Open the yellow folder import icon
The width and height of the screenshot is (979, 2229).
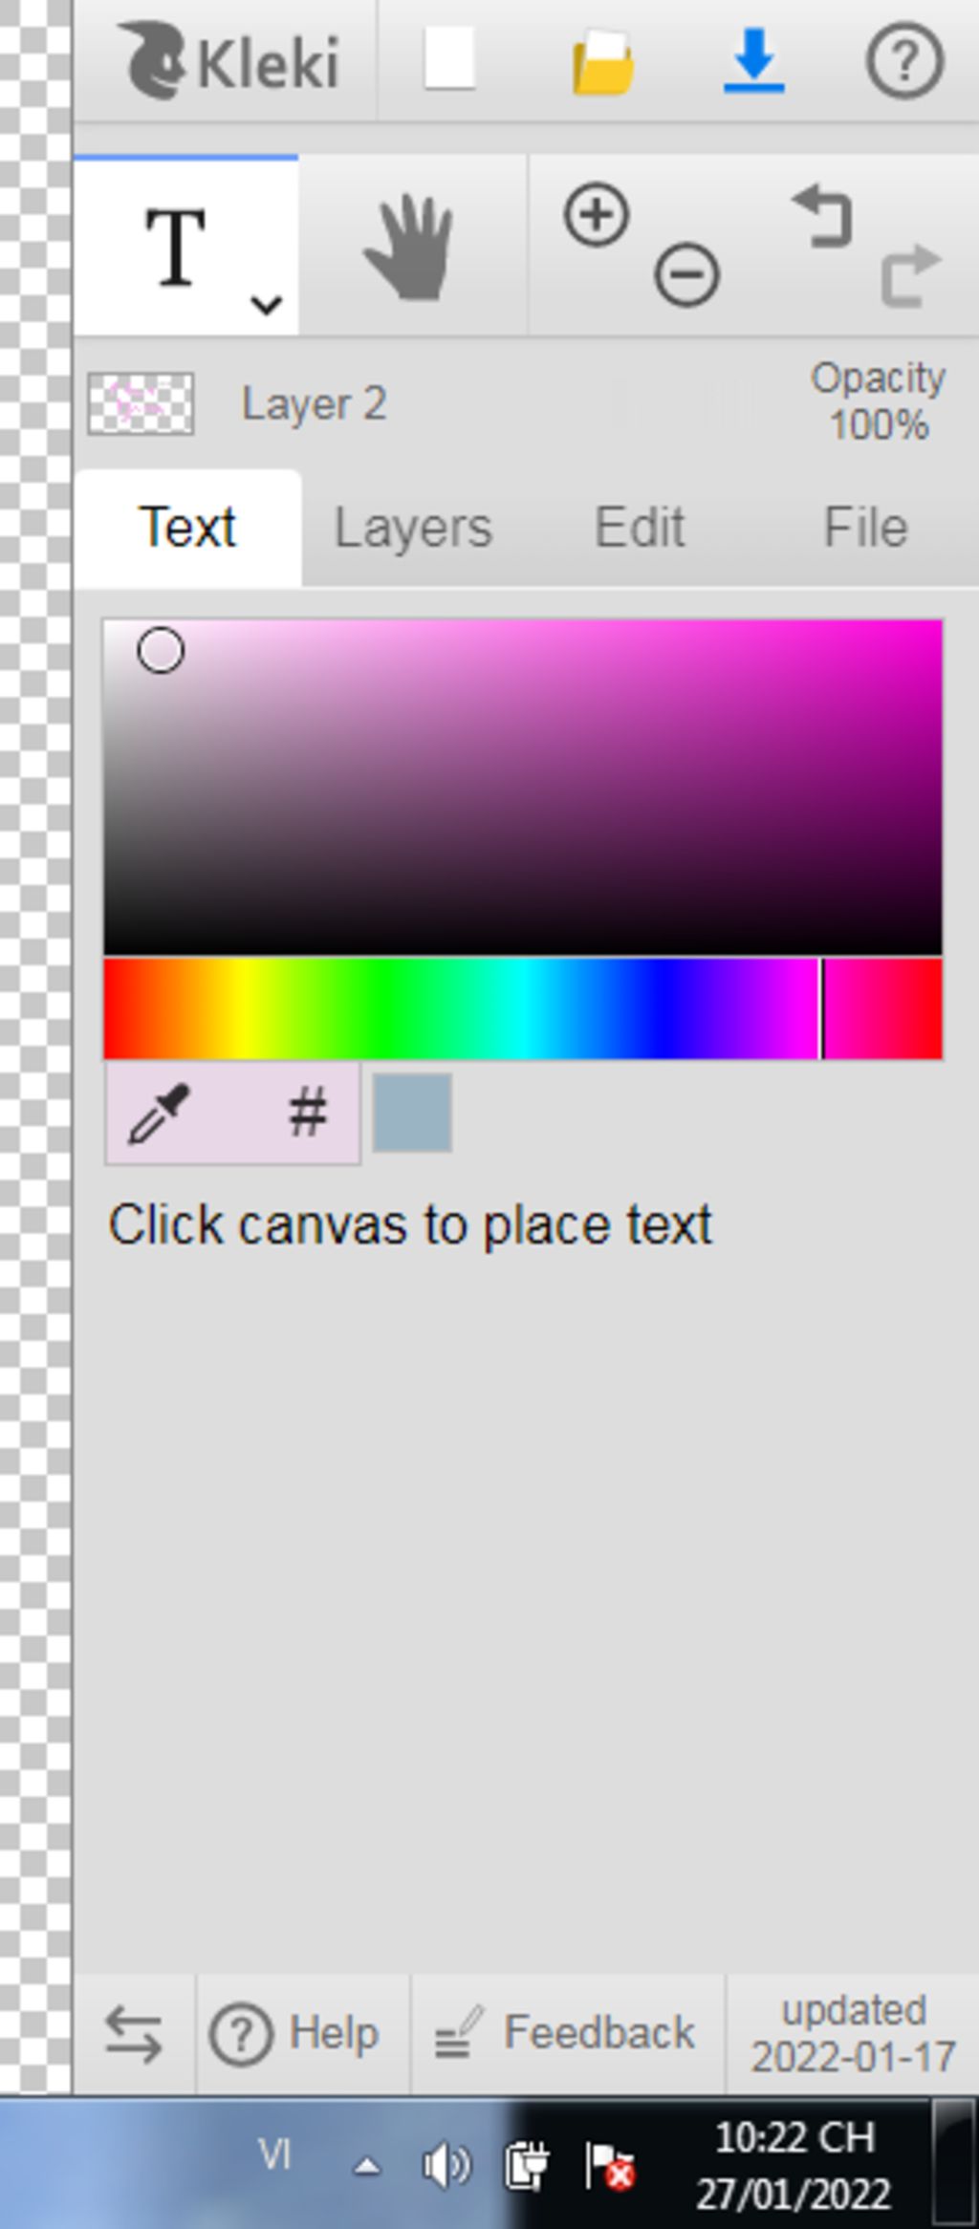click(602, 62)
